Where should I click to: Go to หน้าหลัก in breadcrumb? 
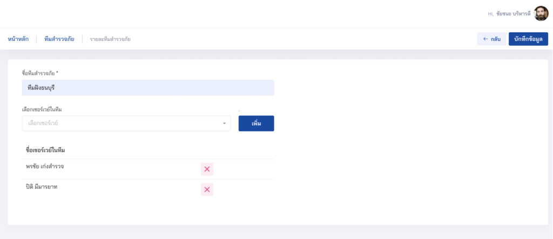click(x=18, y=39)
